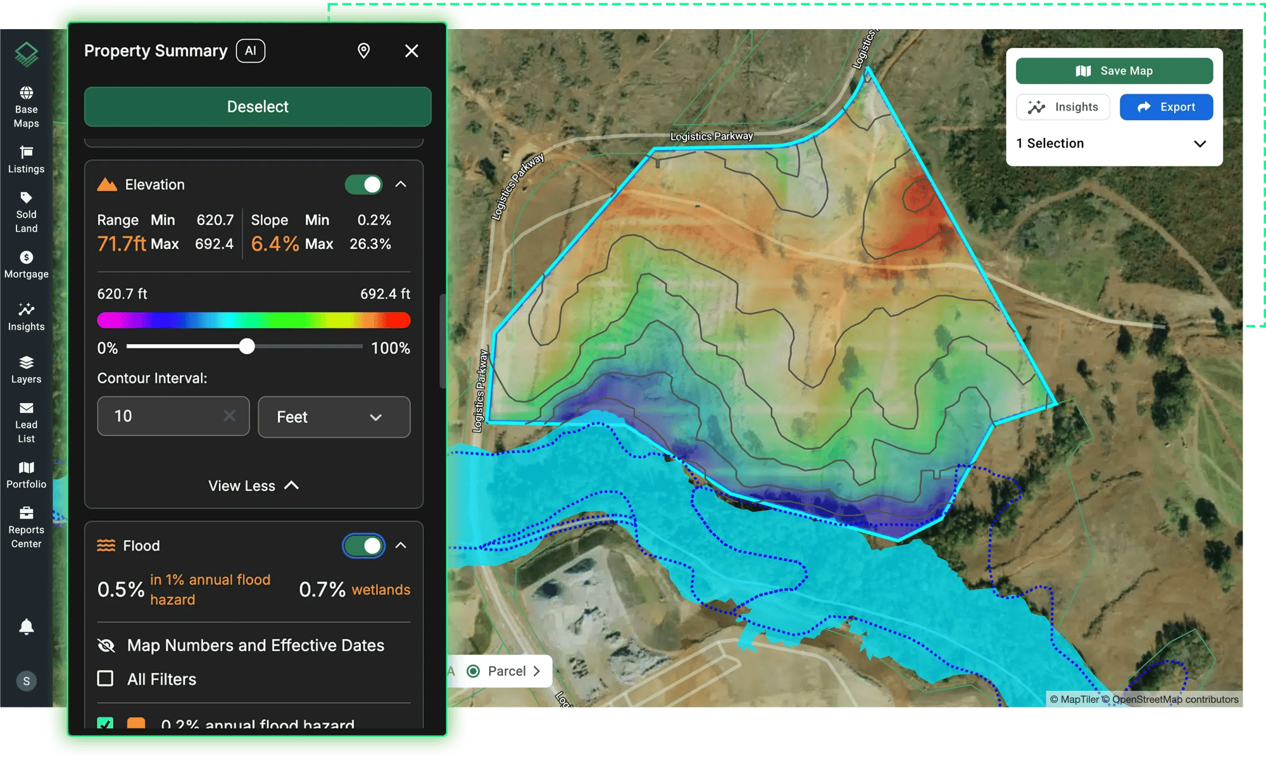Open Insights in the left sidebar
Image resolution: width=1266 pixels, height=758 pixels.
[26, 318]
